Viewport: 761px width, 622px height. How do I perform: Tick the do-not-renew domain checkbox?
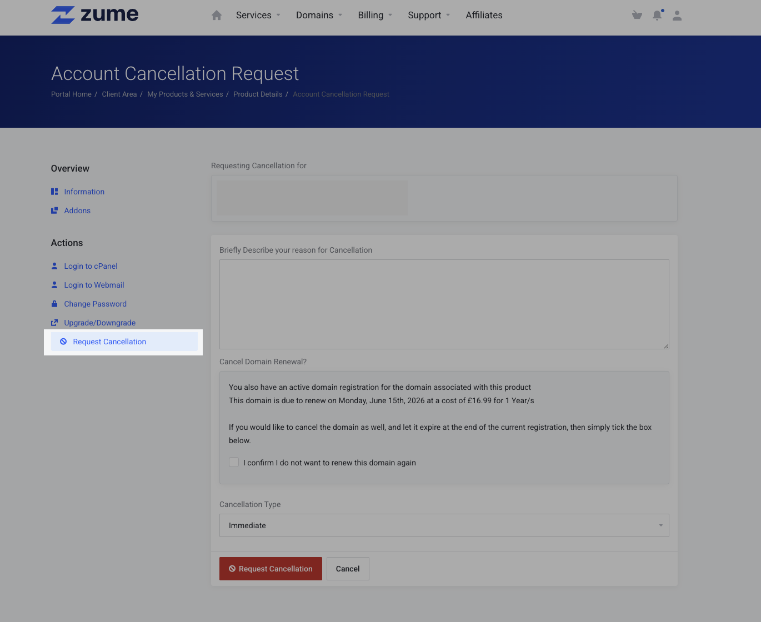(234, 463)
